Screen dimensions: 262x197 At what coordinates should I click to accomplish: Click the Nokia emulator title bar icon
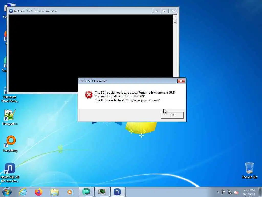[x=11, y=11]
